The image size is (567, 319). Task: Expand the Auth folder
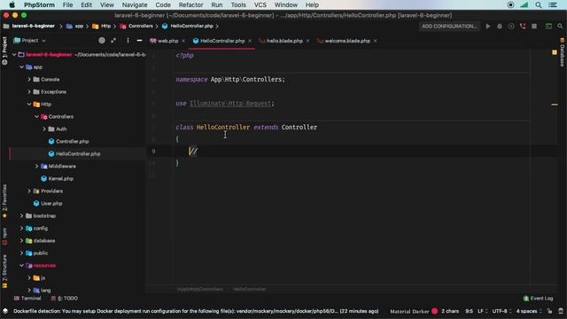[x=44, y=128]
